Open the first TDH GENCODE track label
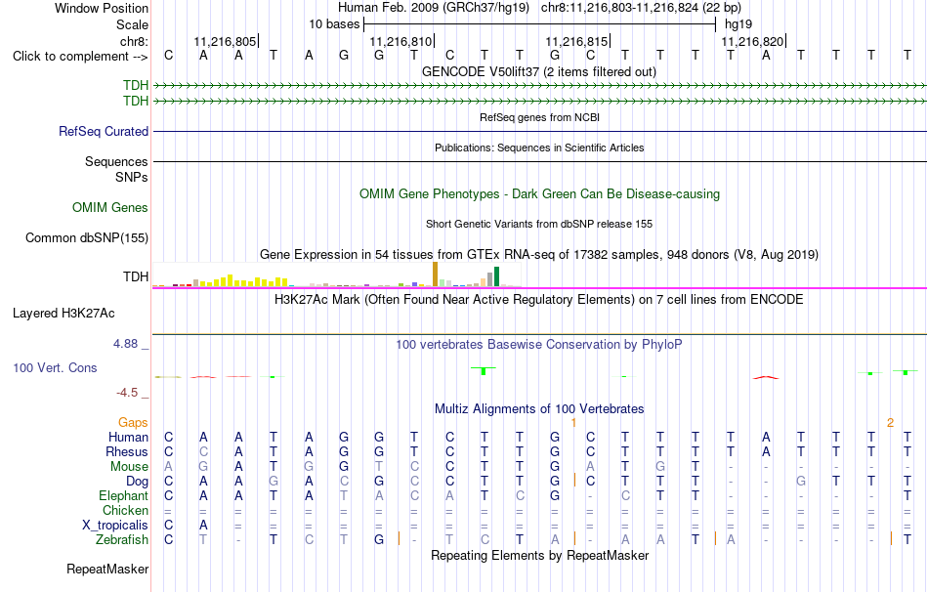 136,85
